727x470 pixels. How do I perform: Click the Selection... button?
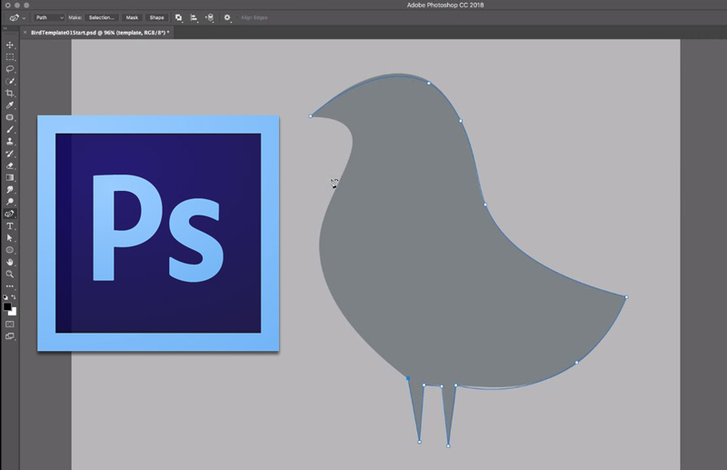click(102, 17)
